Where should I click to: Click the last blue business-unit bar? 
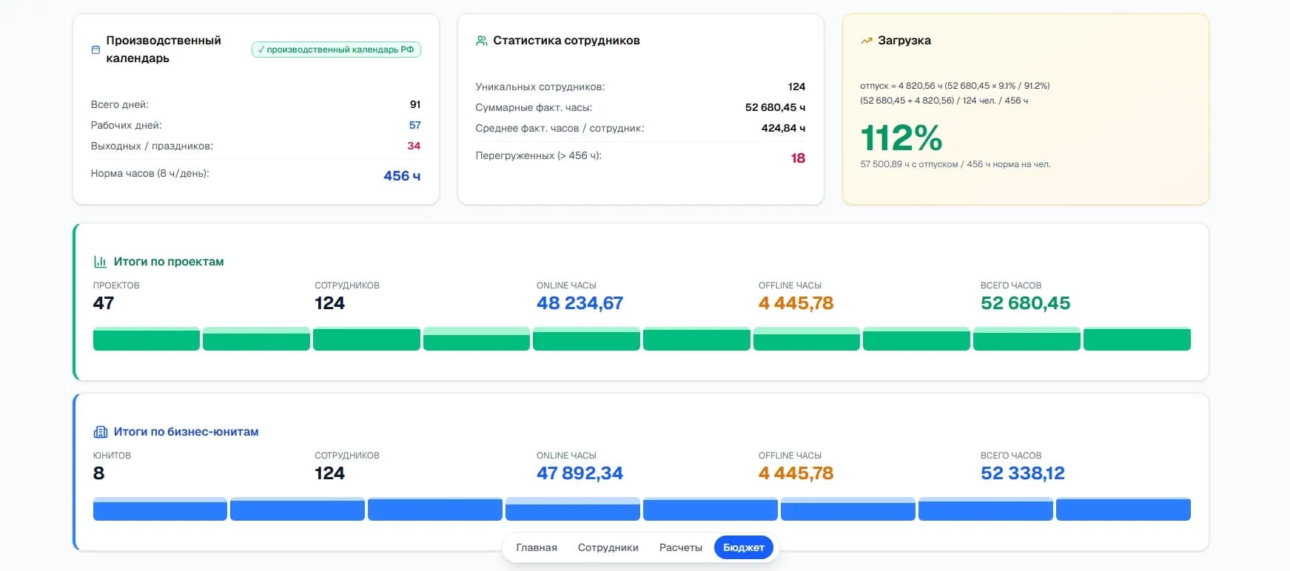coord(1123,509)
